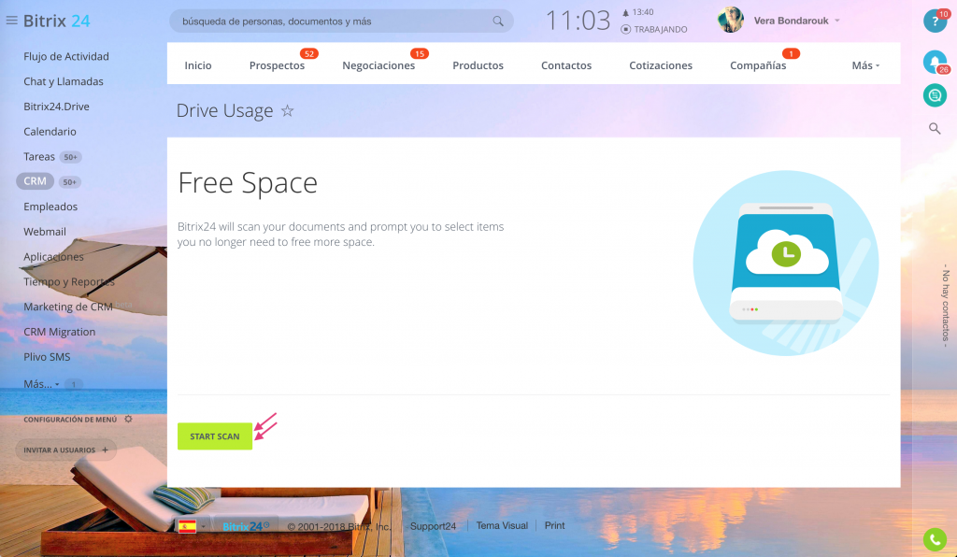Open the green chat messages icon

(x=935, y=95)
